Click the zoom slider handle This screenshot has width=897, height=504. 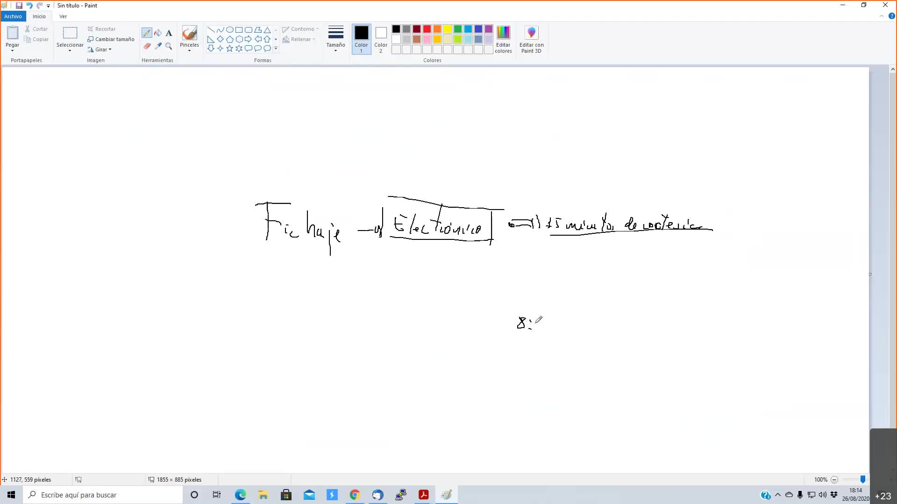863,479
